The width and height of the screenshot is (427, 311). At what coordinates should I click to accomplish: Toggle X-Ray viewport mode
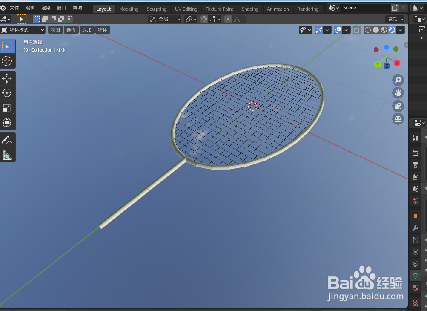(x=357, y=30)
